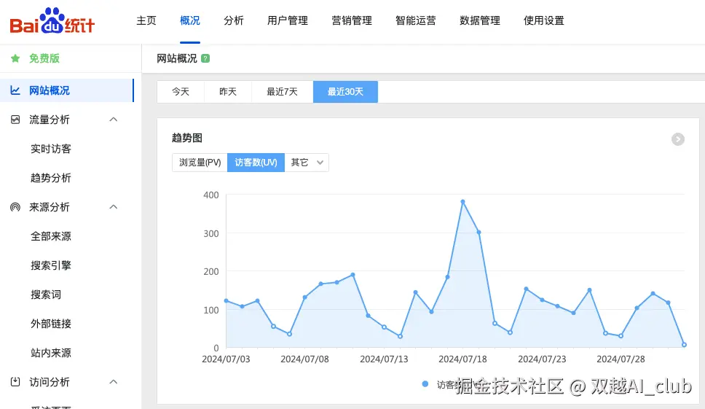Click the first data point at 2024/07/03

(x=227, y=300)
